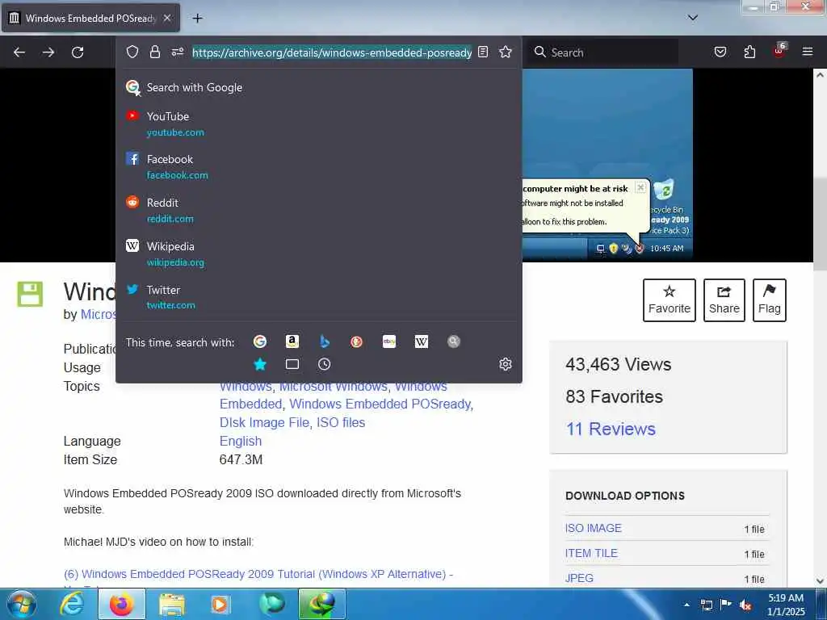
Task: Select the Facebook suggestion
Action: point(319,166)
